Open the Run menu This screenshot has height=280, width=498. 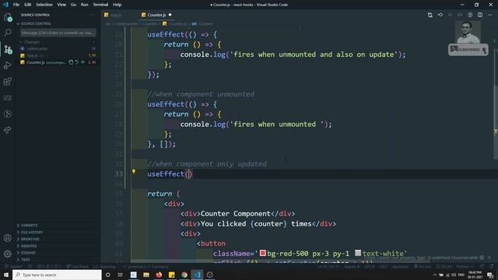84,5
